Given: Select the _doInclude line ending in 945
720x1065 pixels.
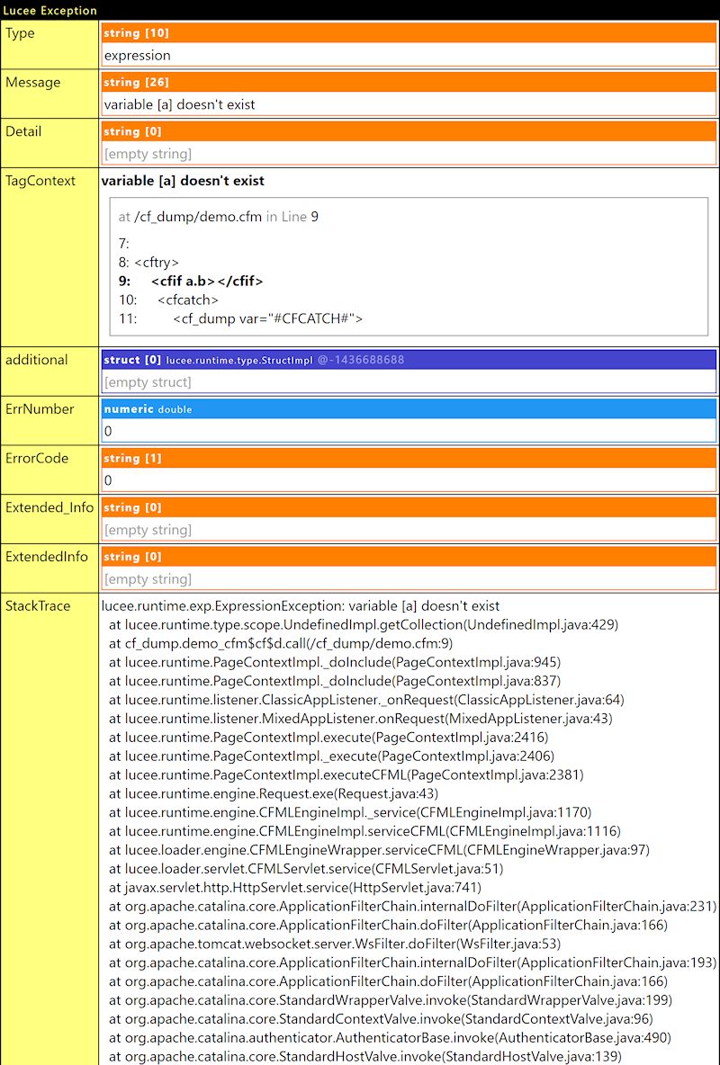Looking at the screenshot, I should pos(335,662).
